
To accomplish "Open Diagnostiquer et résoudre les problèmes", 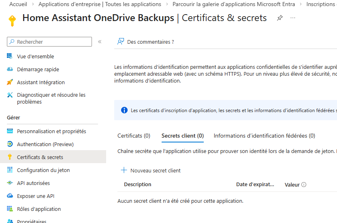I will click(51, 98).
